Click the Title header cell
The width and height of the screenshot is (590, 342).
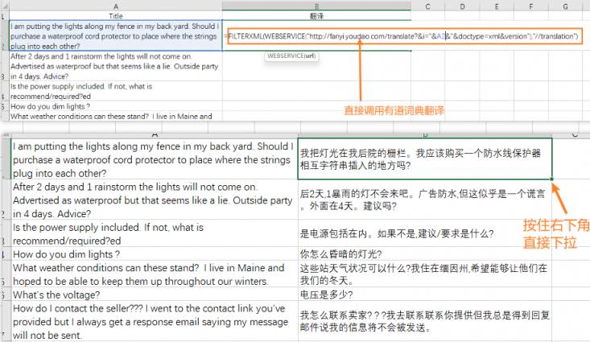click(x=116, y=16)
